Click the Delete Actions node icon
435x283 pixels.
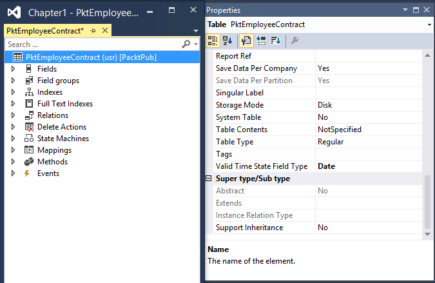(x=29, y=127)
